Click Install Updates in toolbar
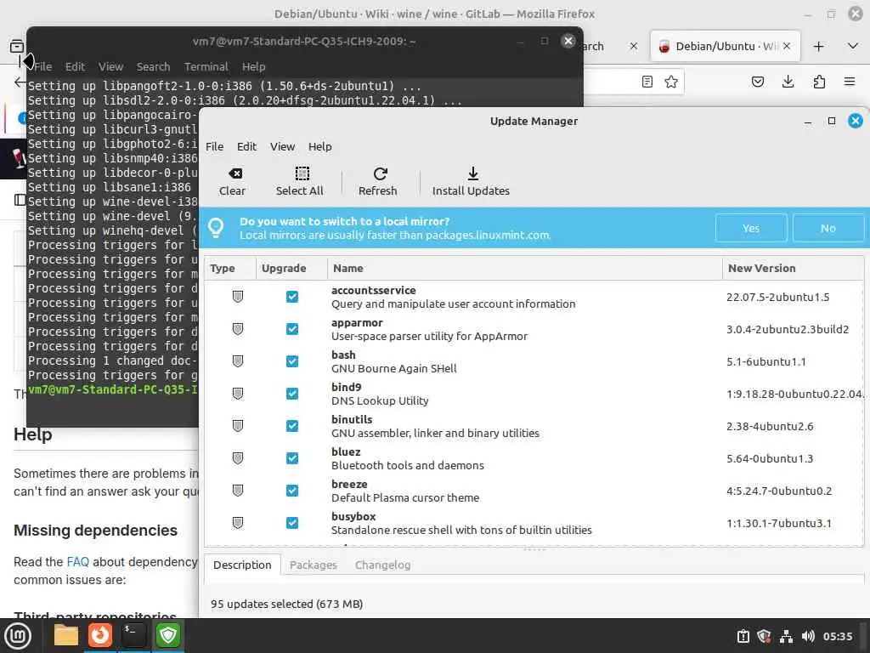Image resolution: width=870 pixels, height=653 pixels. click(471, 182)
